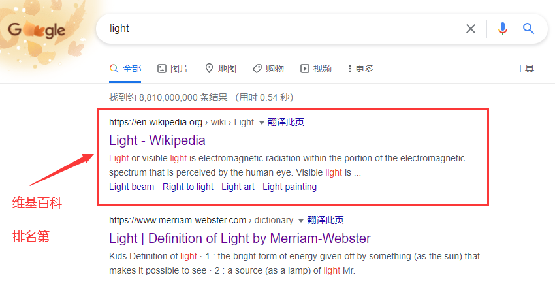555x299 pixels.
Task: Click 翻译此页 for the Merriam-Webster result
Action: (x=325, y=220)
